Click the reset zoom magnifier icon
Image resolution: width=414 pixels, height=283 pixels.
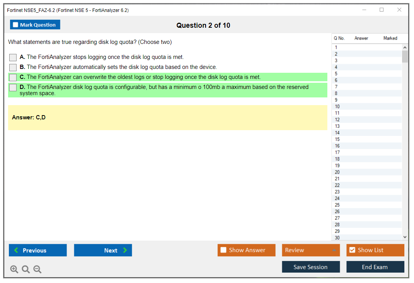pyautogui.click(x=26, y=270)
